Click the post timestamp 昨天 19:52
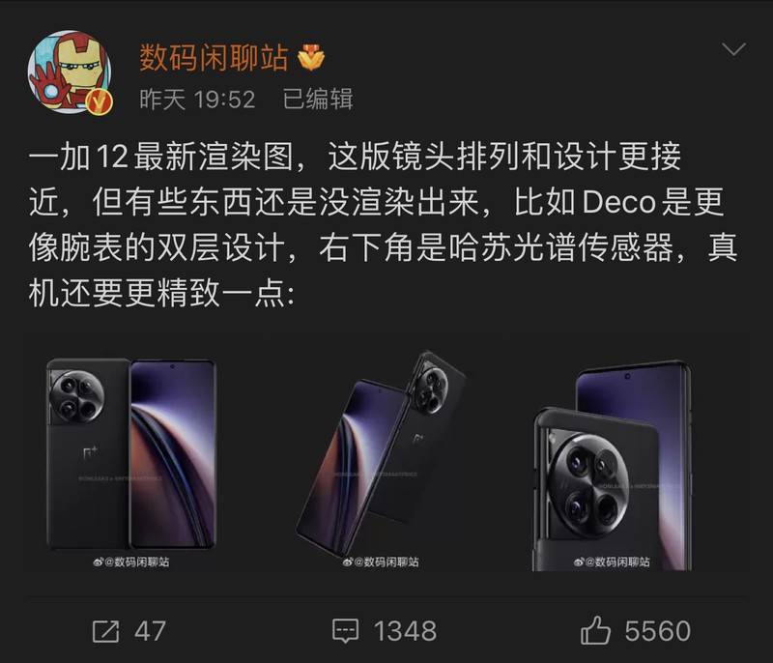Screen dimensions: 773x663 click(x=197, y=100)
